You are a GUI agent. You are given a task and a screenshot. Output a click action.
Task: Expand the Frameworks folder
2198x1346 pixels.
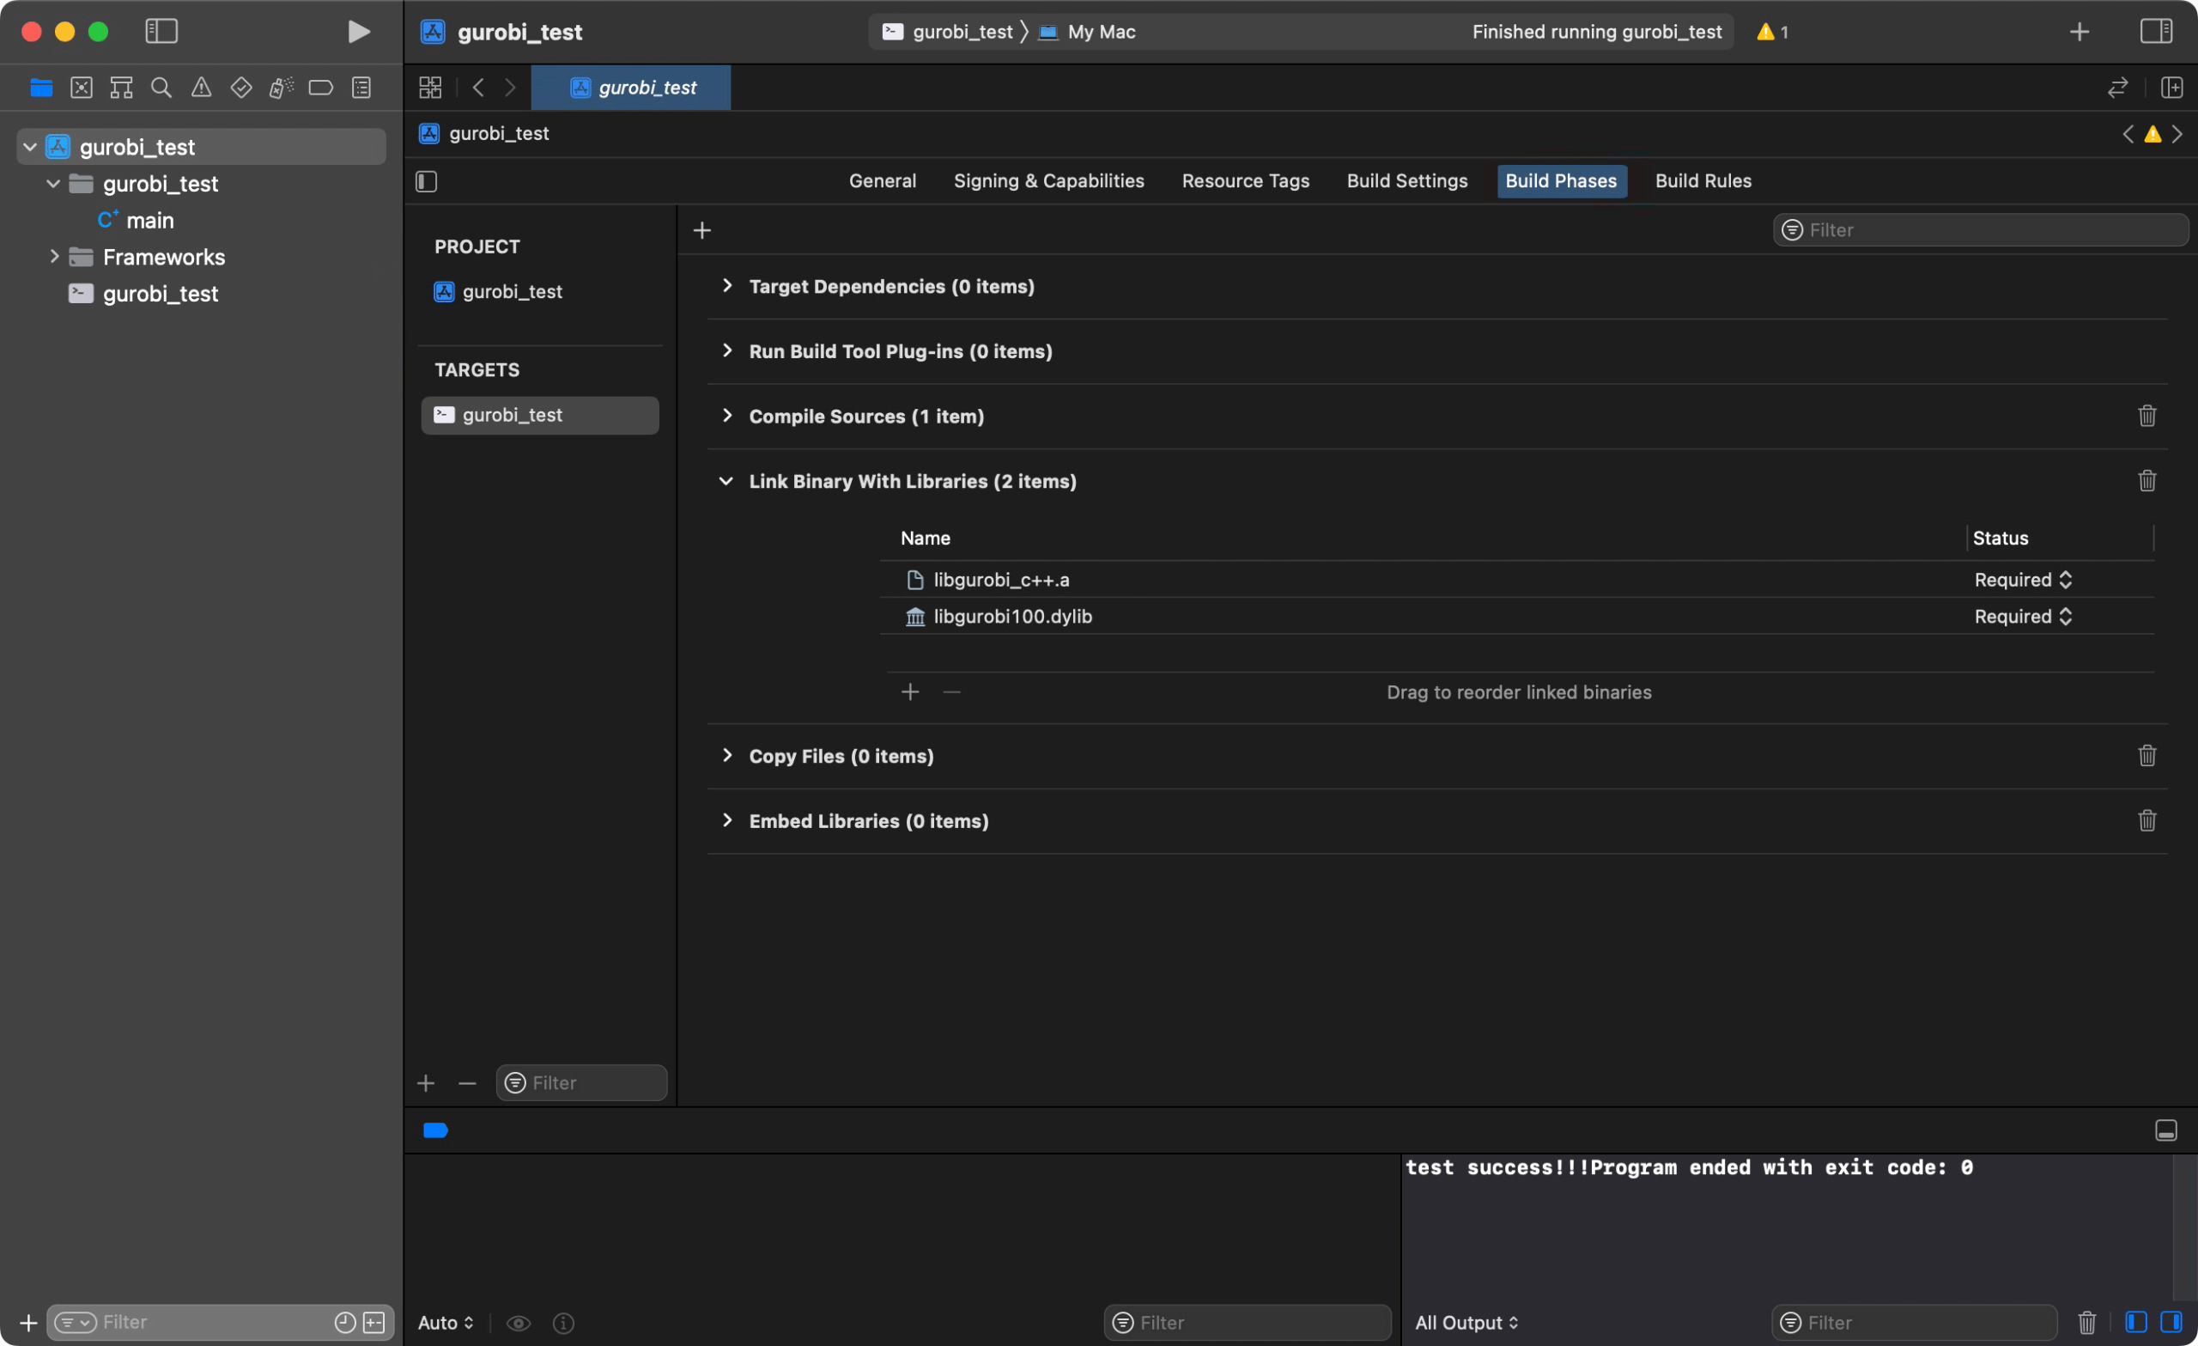coord(53,257)
